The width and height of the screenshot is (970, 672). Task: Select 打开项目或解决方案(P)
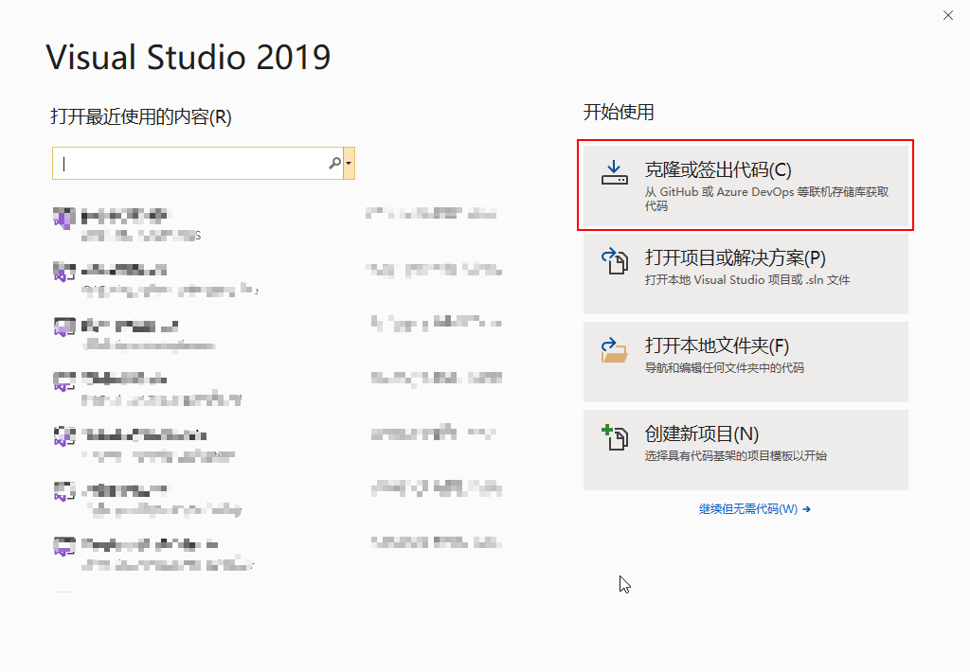point(745,274)
